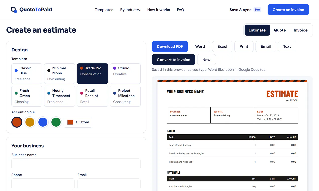319x191 pixels.
Task: Open the Custom accent colour picker
Action: click(78, 122)
